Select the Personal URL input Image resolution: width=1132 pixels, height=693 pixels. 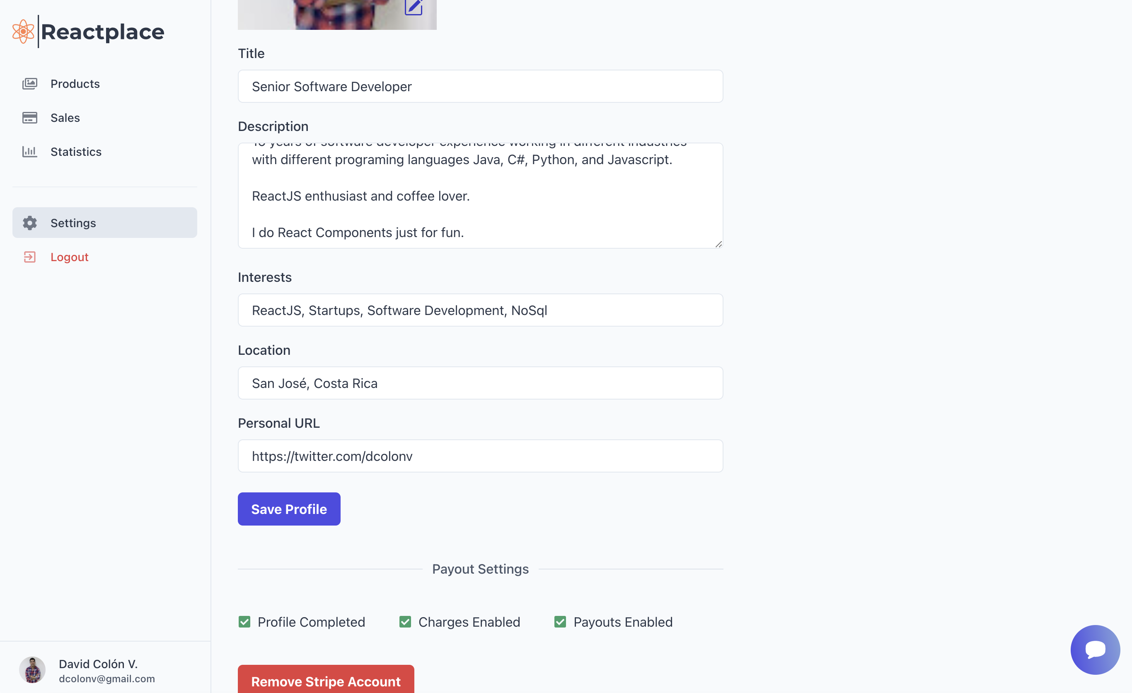pos(480,456)
